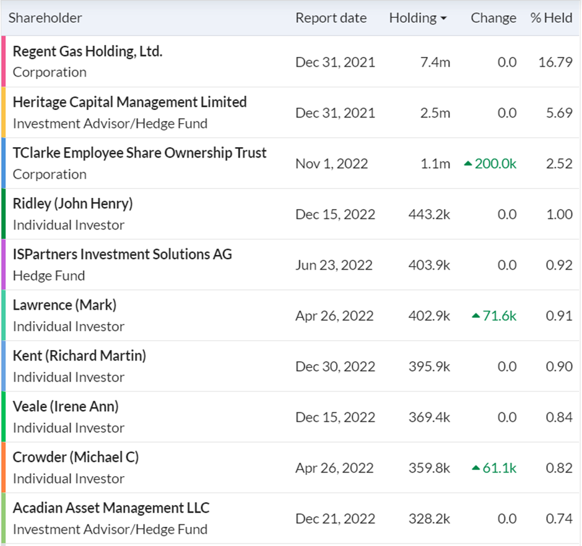Open Regent Gas Holding, Ltd. shareholder
This screenshot has height=546, width=582.
(87, 51)
